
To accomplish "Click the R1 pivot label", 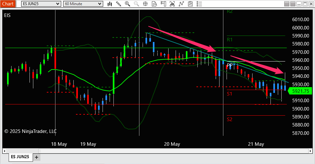I will (x=230, y=40).
